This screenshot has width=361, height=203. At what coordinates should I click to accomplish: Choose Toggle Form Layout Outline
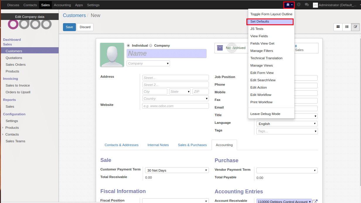(271, 14)
